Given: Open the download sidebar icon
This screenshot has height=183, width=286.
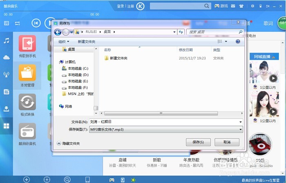Looking at the screenshot, I should coord(7,109).
